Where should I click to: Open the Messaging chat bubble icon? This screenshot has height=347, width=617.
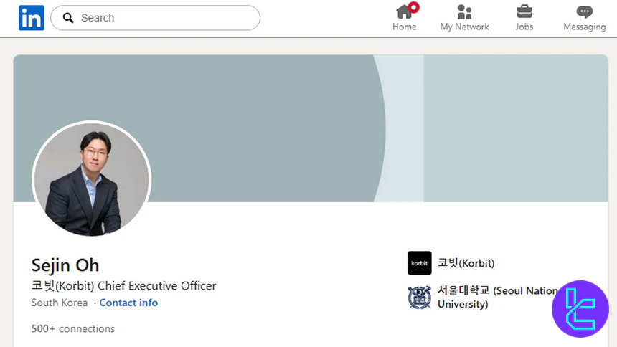pyautogui.click(x=584, y=12)
